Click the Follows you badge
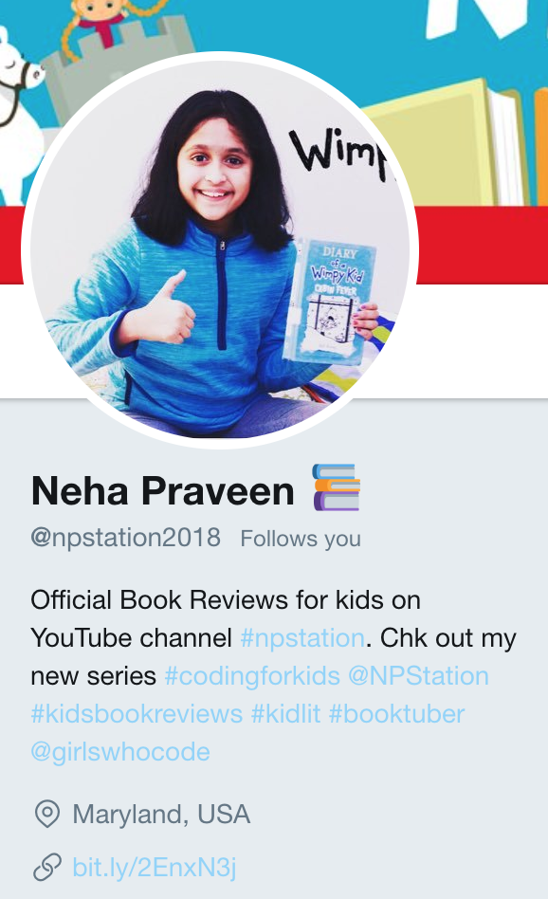This screenshot has width=548, height=899. (301, 539)
